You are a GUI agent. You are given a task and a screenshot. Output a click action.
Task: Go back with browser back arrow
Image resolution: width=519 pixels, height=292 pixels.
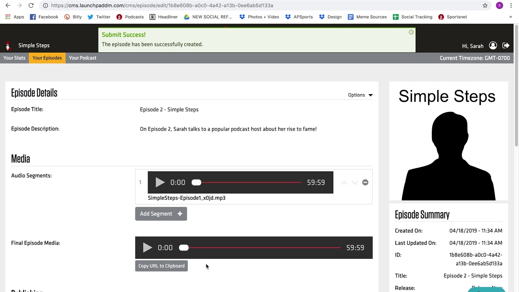8,5
